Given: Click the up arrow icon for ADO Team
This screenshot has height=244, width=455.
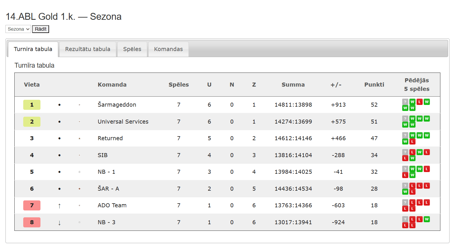Looking at the screenshot, I should point(59,206).
